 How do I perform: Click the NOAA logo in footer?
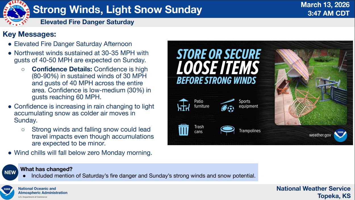(x=7, y=192)
